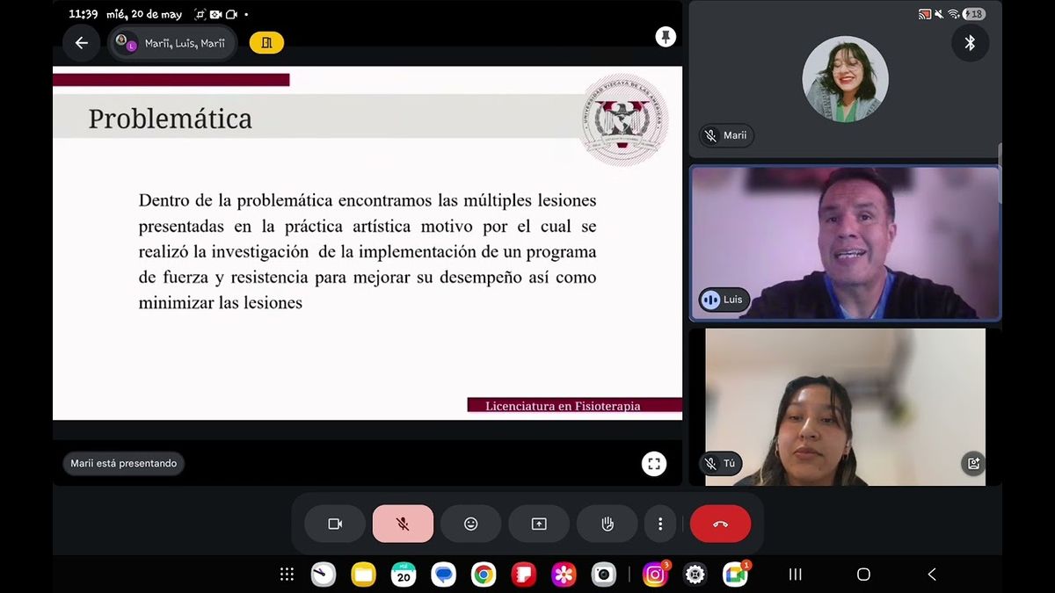Unmute the microphone

point(403,524)
